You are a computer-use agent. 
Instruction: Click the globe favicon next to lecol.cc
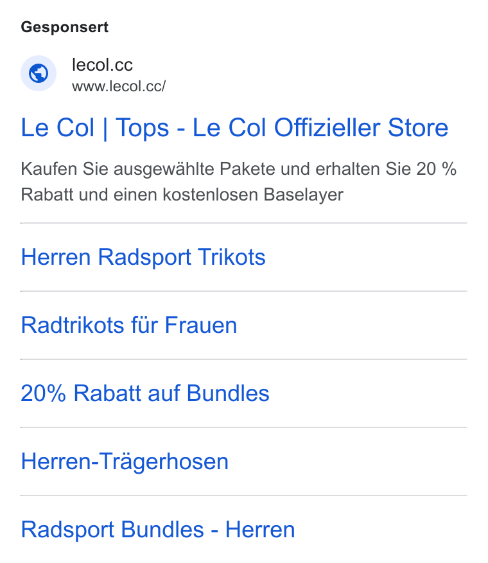(39, 73)
